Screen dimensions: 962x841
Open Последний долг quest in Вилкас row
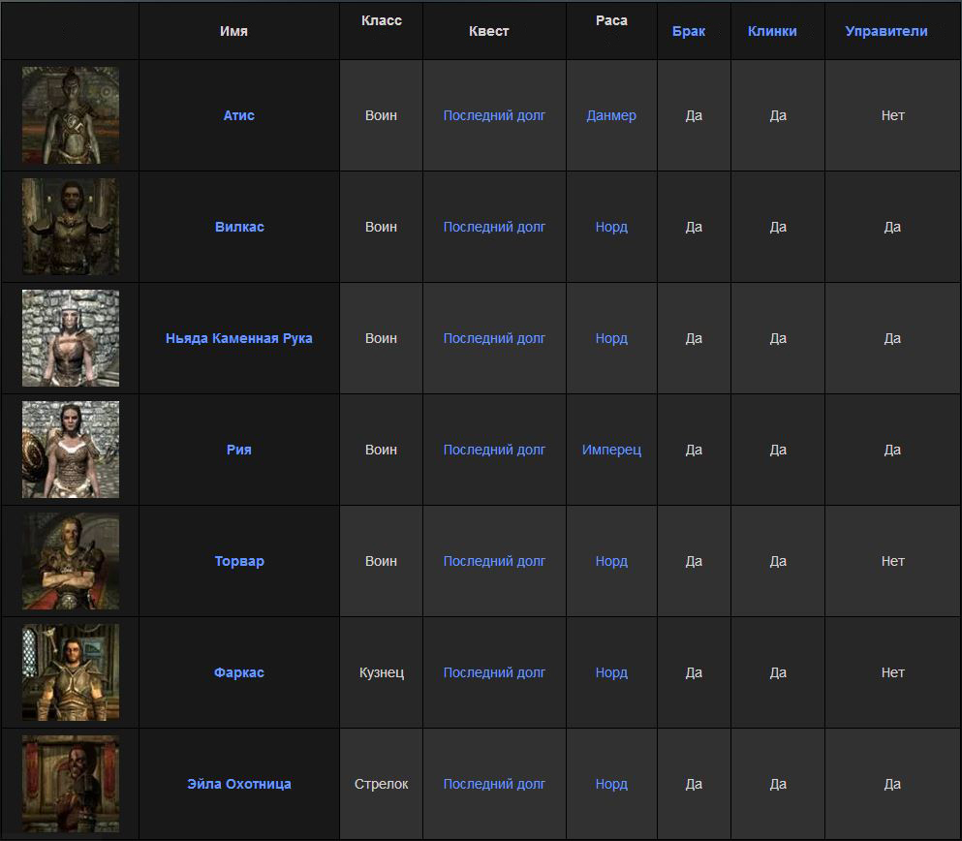click(494, 227)
